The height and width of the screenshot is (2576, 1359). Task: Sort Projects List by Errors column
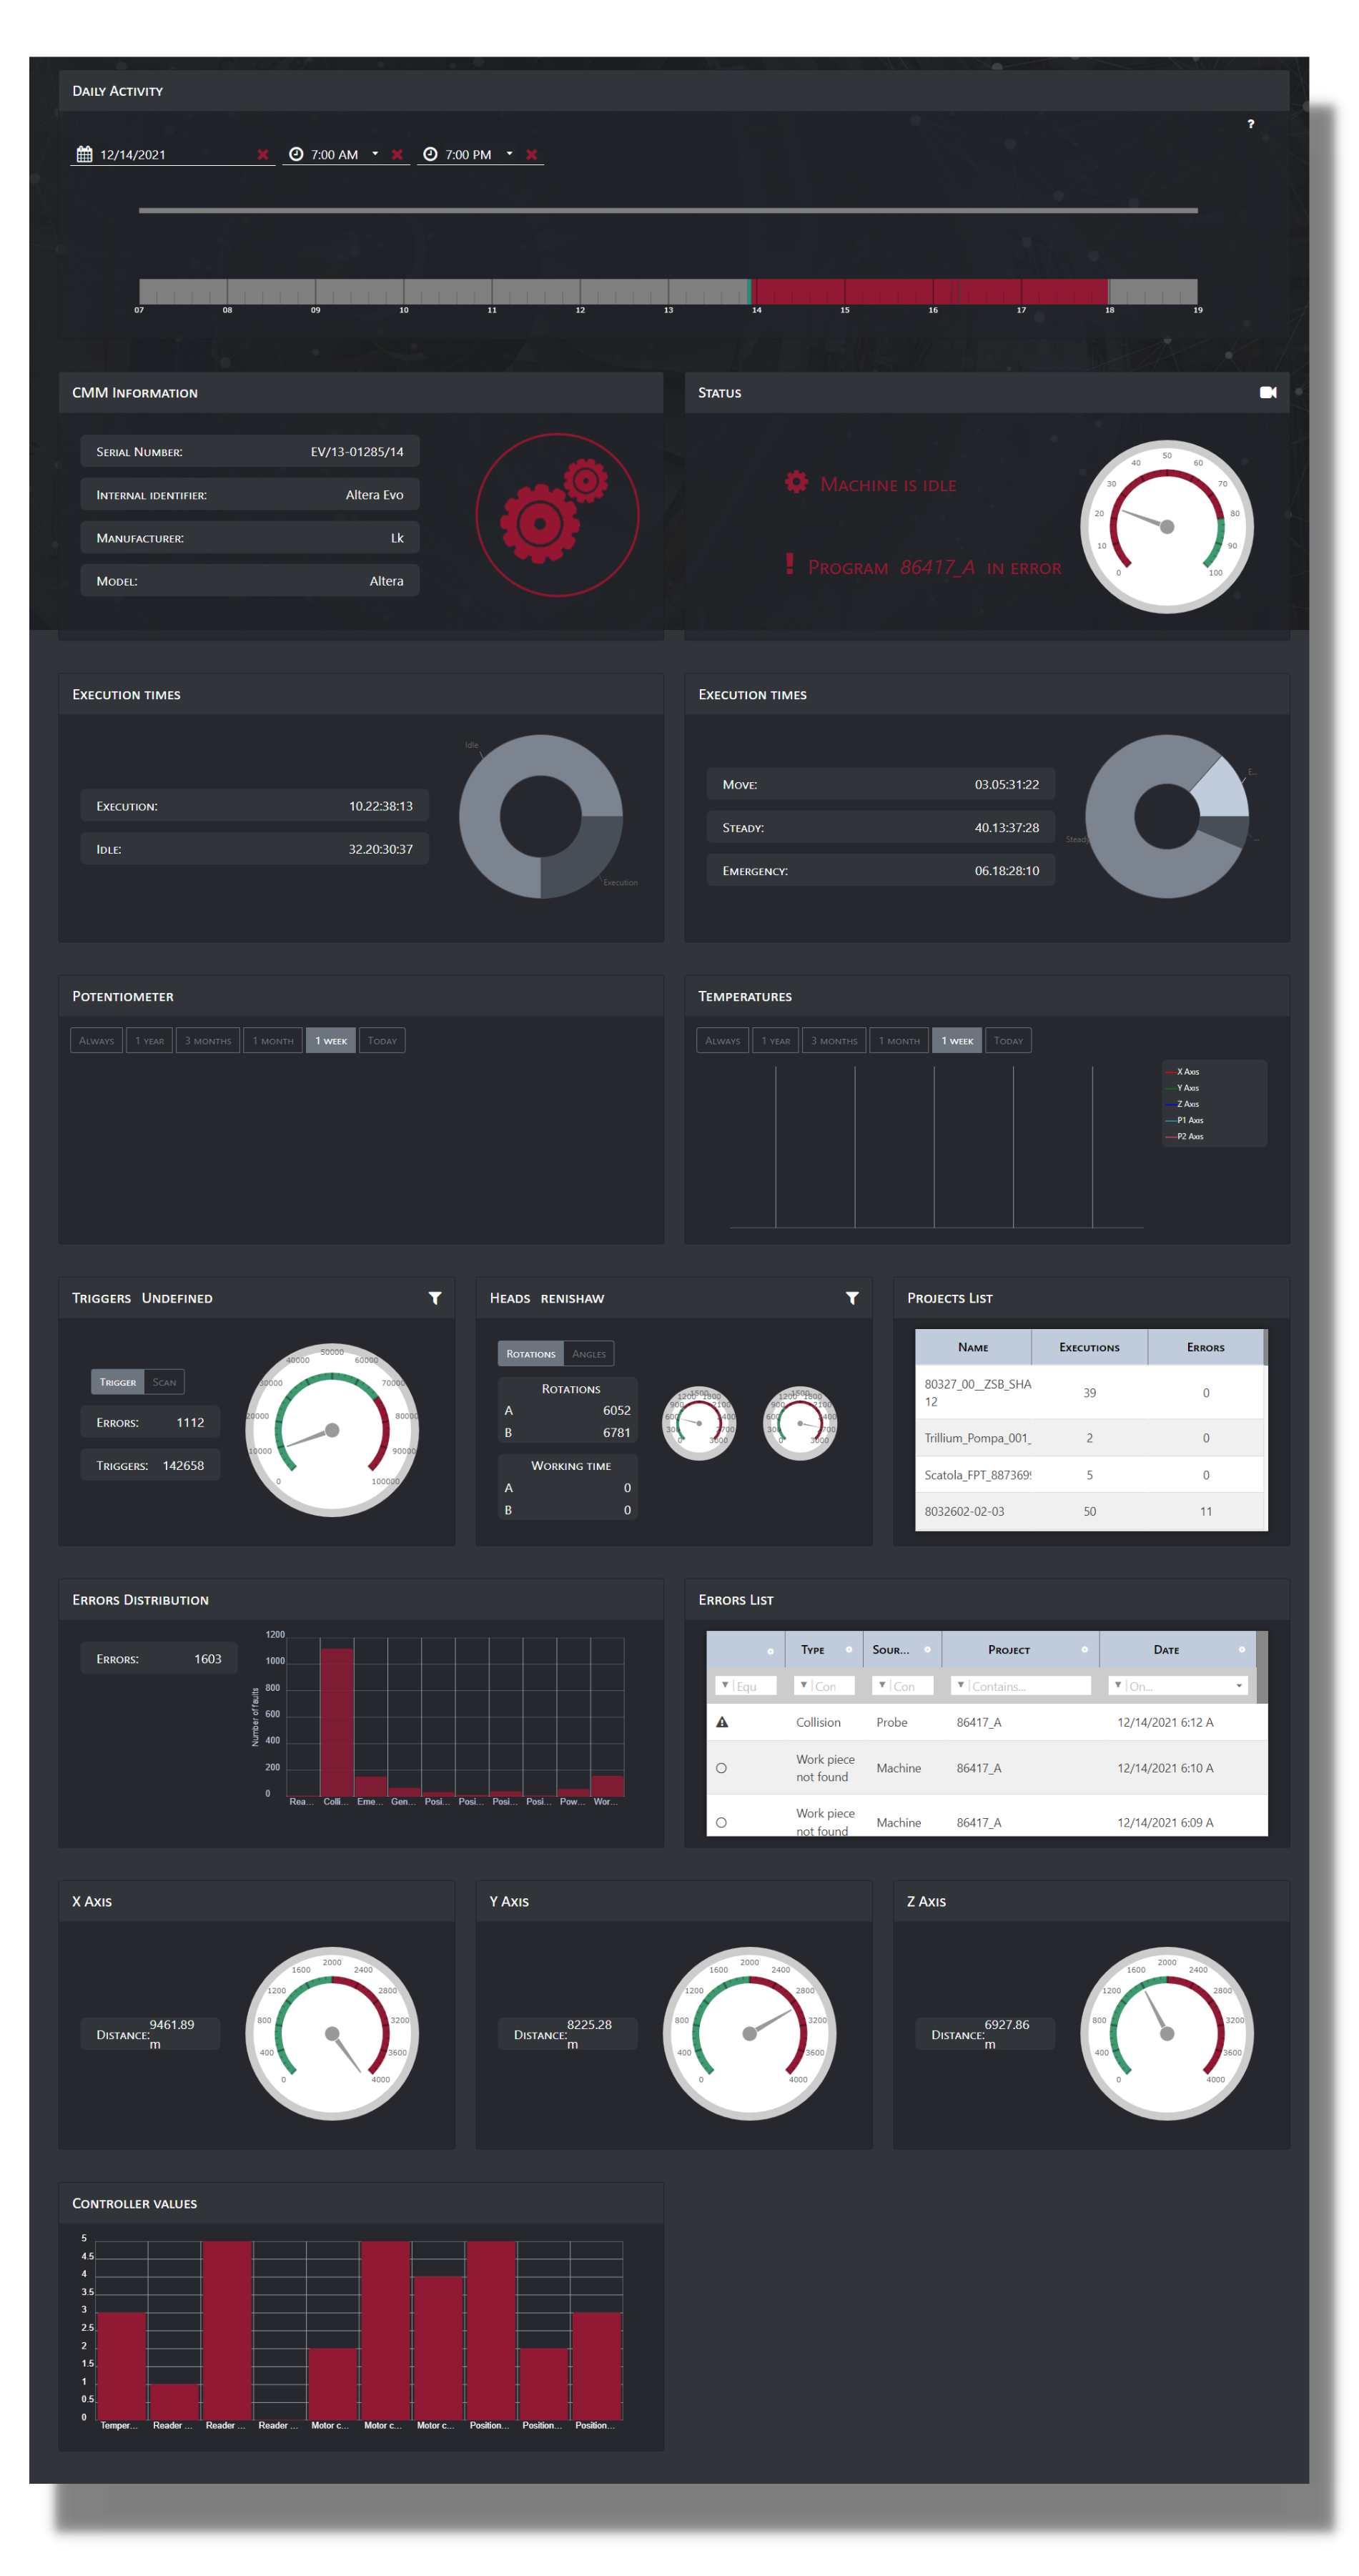[x=1205, y=1347]
